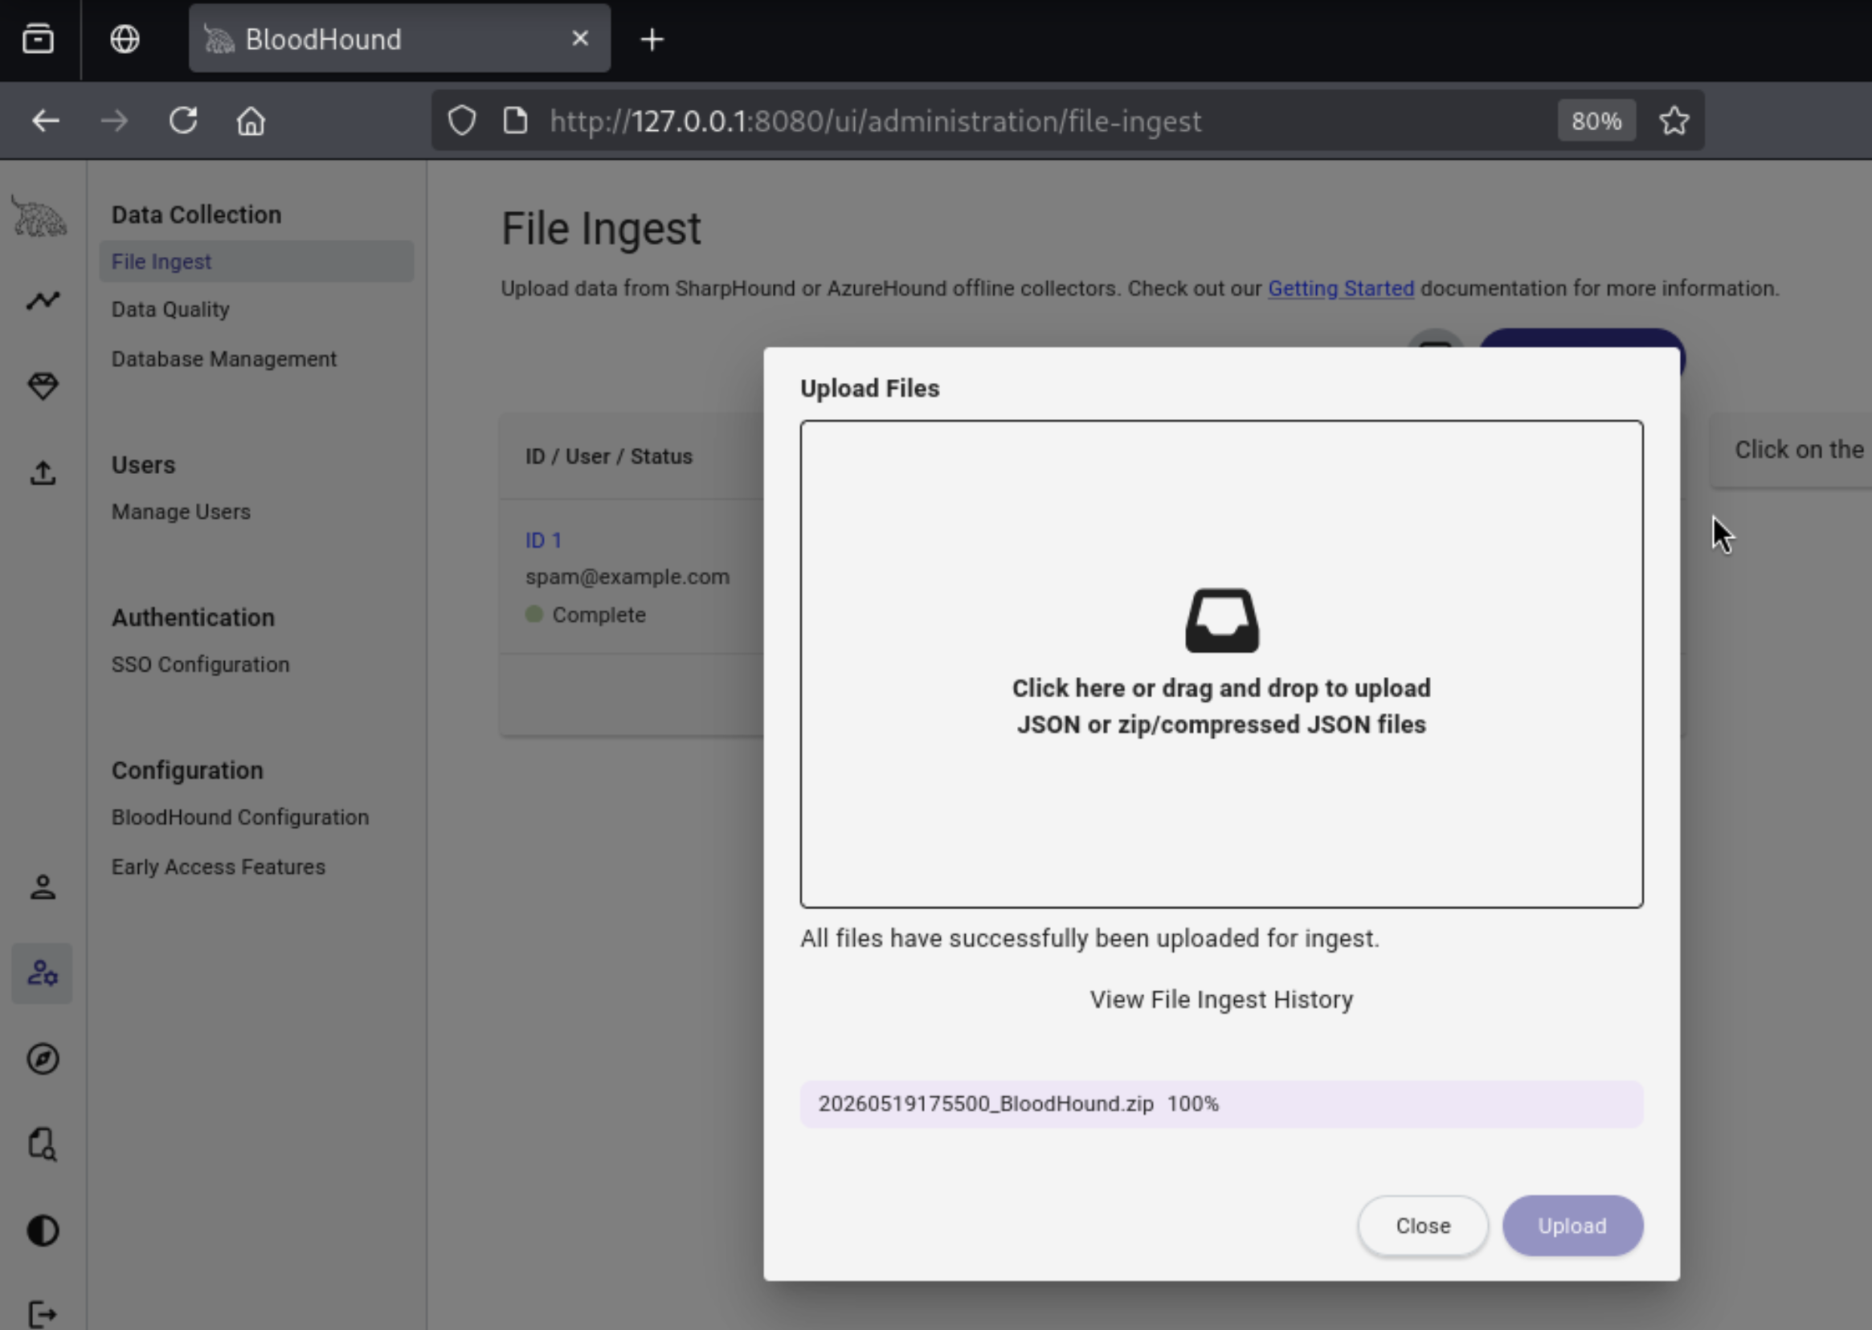Open the docs search file icon
The image size is (1872, 1330).
[x=43, y=1144]
